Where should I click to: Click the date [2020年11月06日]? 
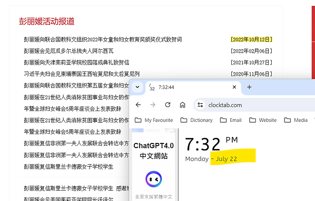(x=252, y=74)
